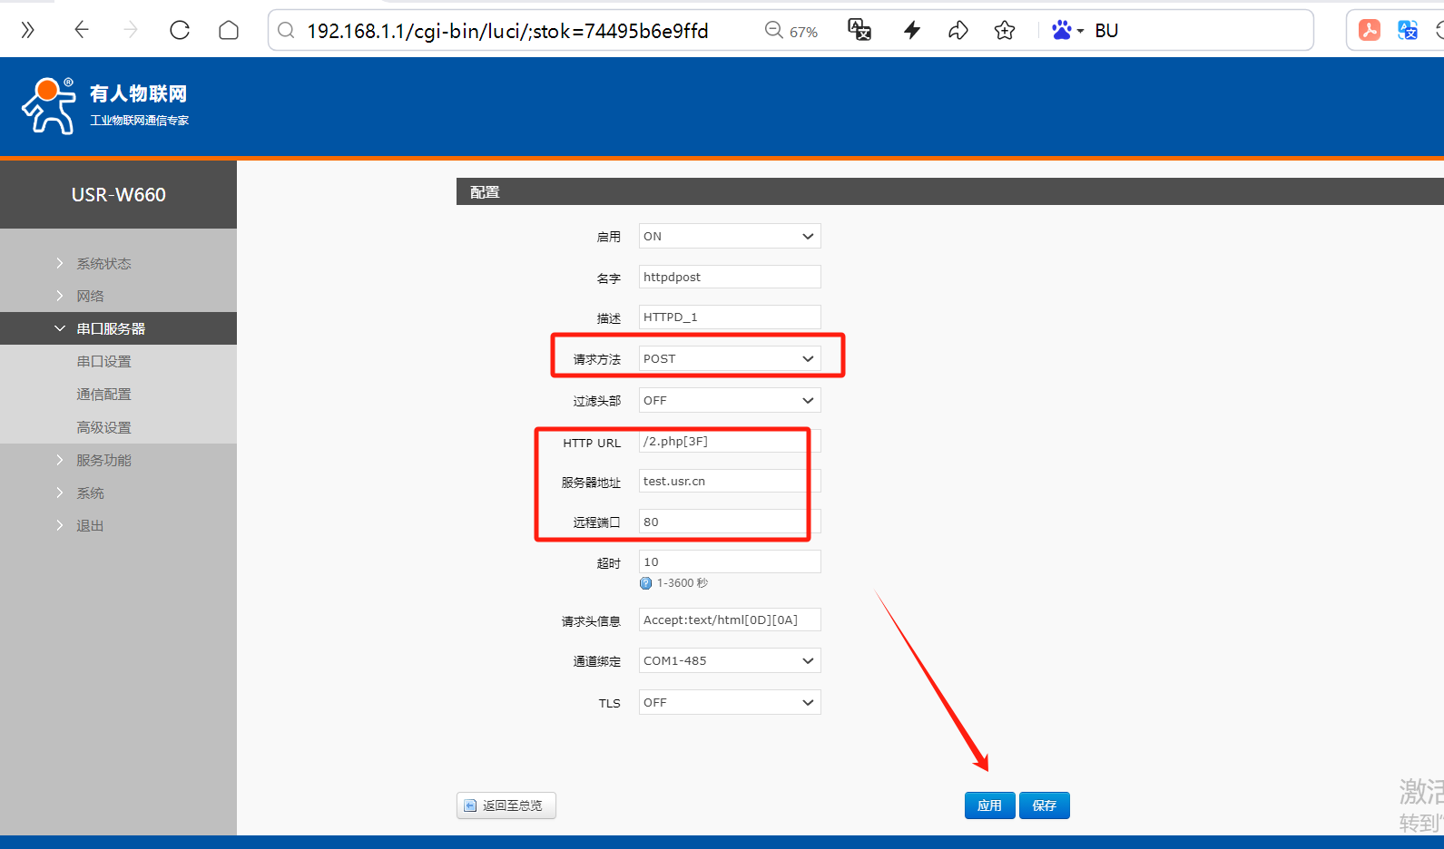
Task: Open 通信配置 in the sidebar
Action: click(103, 394)
